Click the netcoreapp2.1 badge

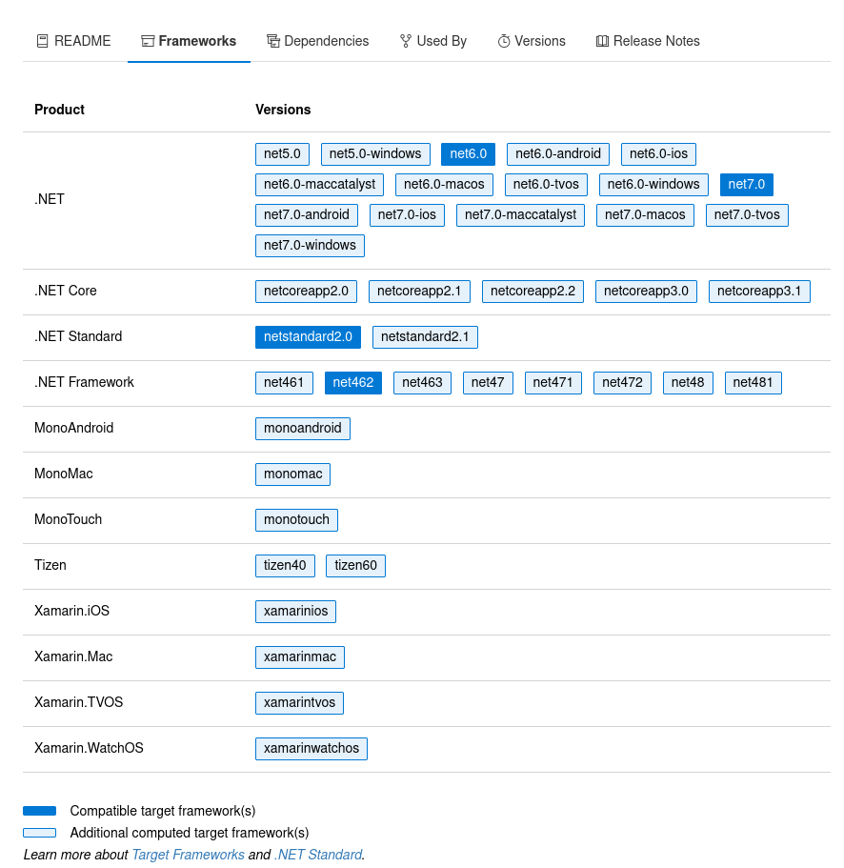coord(419,292)
